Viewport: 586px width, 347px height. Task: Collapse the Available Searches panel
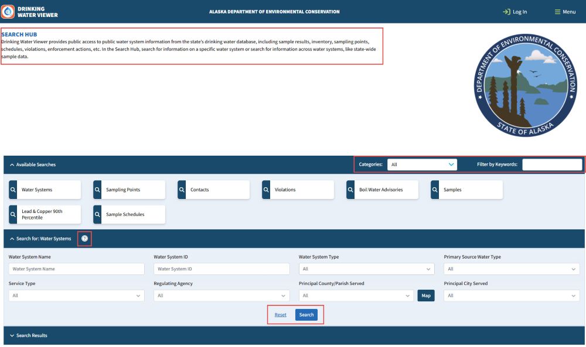pyautogui.click(x=33, y=164)
